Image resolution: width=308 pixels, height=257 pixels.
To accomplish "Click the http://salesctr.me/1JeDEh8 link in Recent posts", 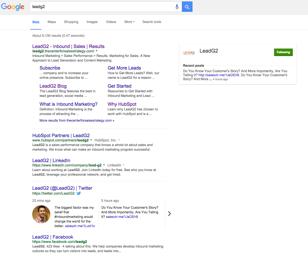I will pyautogui.click(x=219, y=75).
